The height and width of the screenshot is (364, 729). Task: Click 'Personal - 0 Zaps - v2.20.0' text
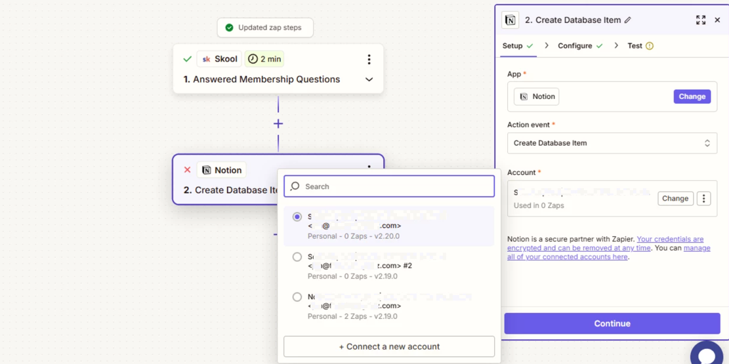[x=353, y=236]
